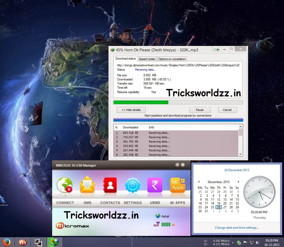Viewport: 284px width, 247px height.
Task: Open Internet Download Manager in the taskbar
Action: tap(54, 242)
